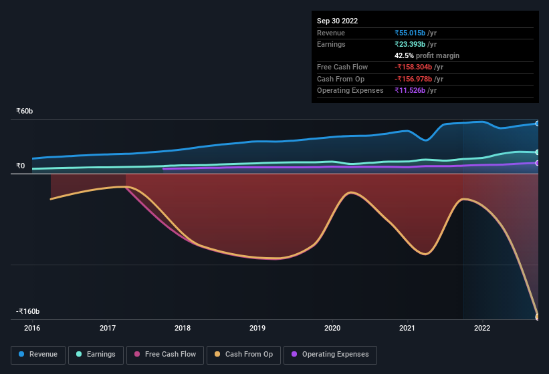Click the Cash From Op tooltip label
The height and width of the screenshot is (374, 549).
(340, 79)
